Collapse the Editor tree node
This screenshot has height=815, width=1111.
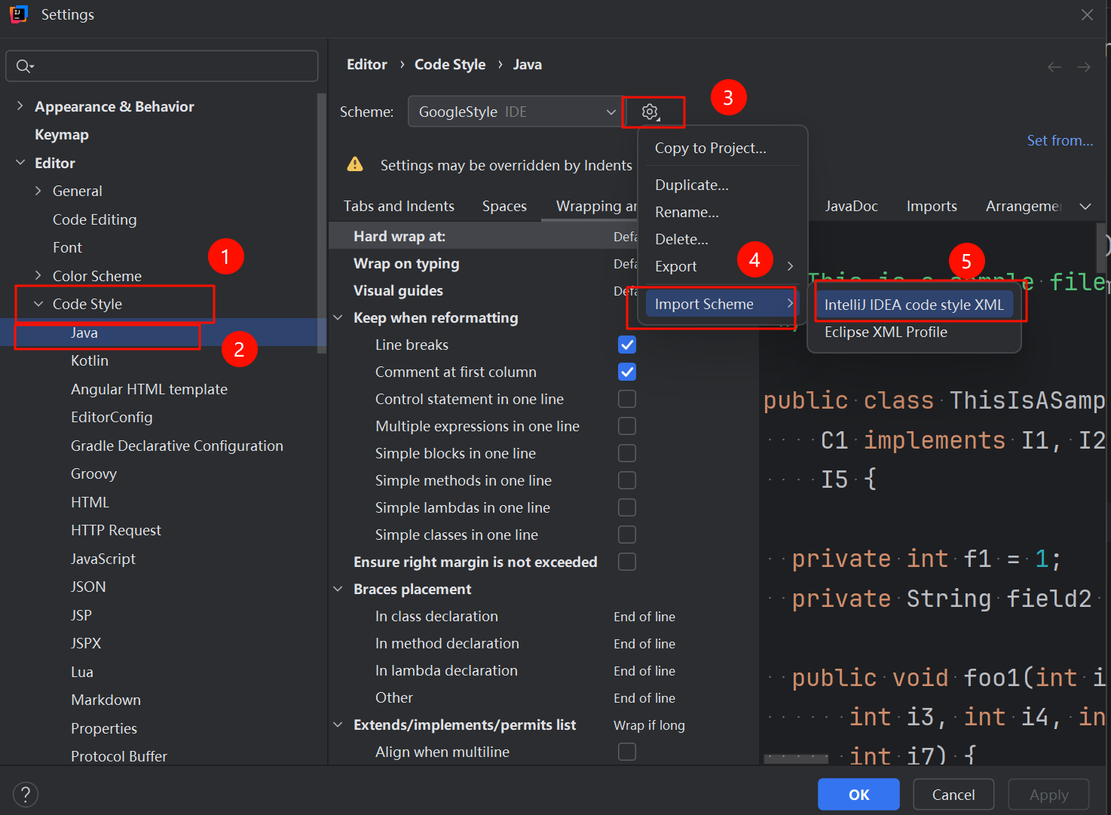coord(20,163)
